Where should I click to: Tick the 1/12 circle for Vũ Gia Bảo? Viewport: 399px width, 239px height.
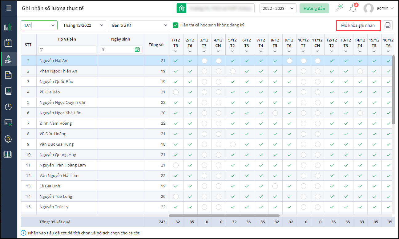[176, 92]
